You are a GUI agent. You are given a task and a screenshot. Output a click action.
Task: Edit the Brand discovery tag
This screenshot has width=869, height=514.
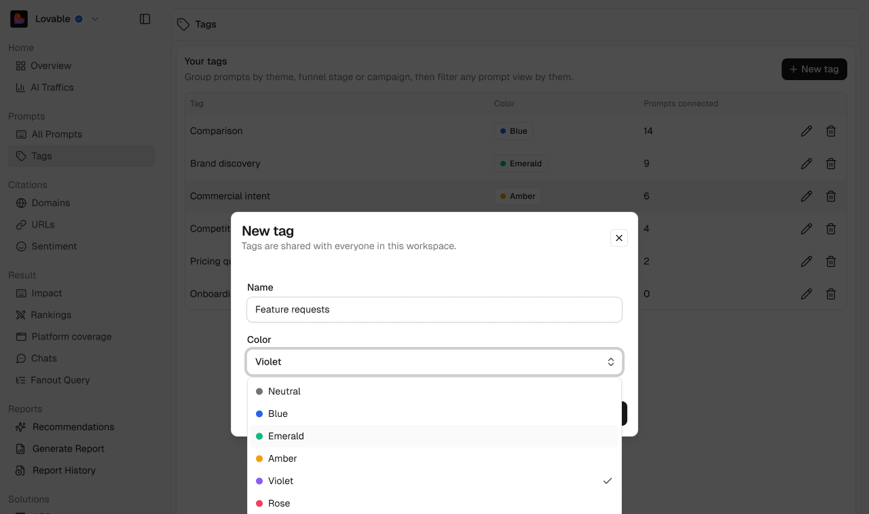pos(807,164)
